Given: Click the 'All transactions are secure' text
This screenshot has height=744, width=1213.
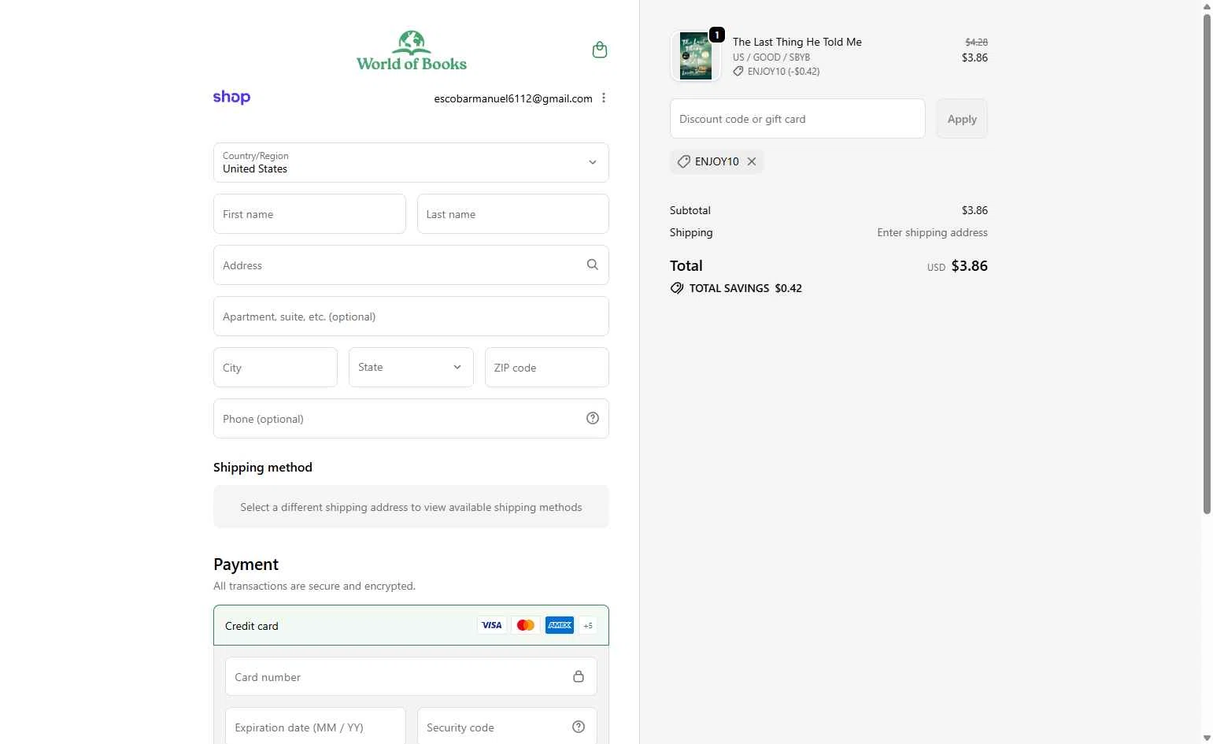Looking at the screenshot, I should coord(314,586).
